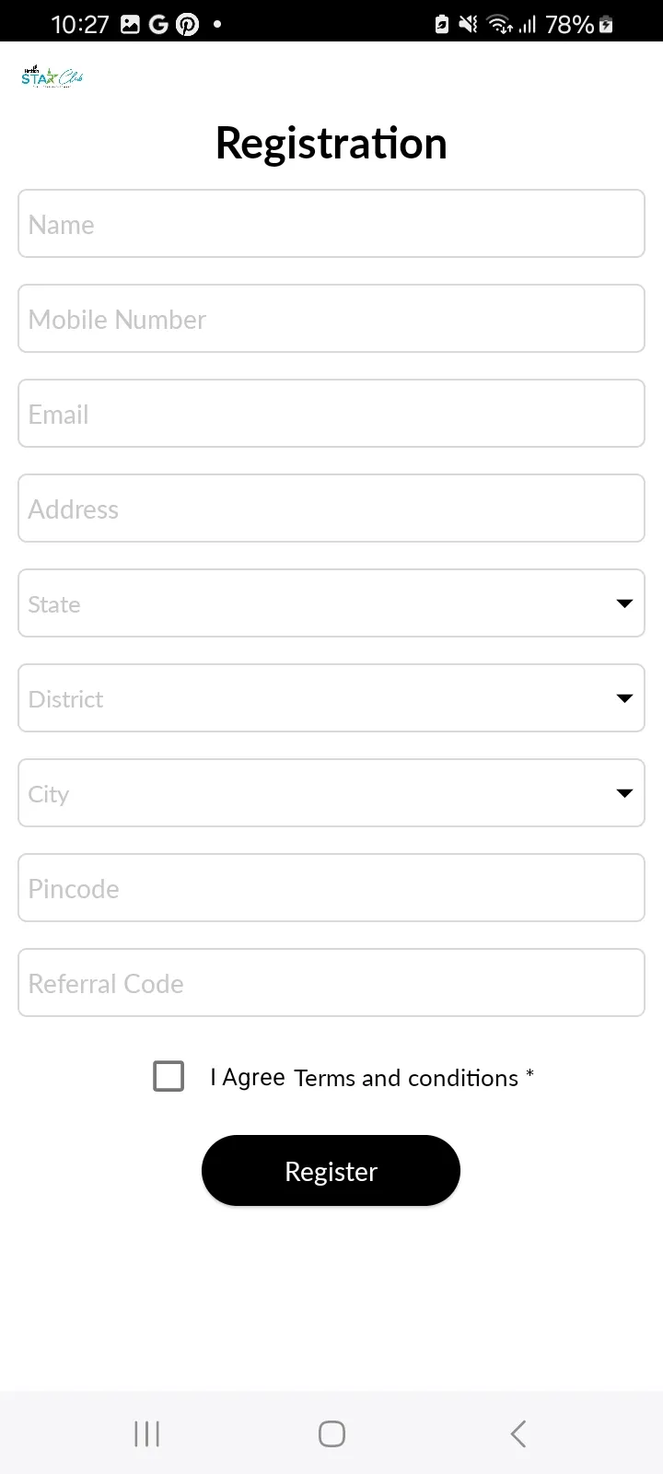Screen dimensions: 663x1474
Task: Tap the Google notification icon
Action: pos(158,25)
